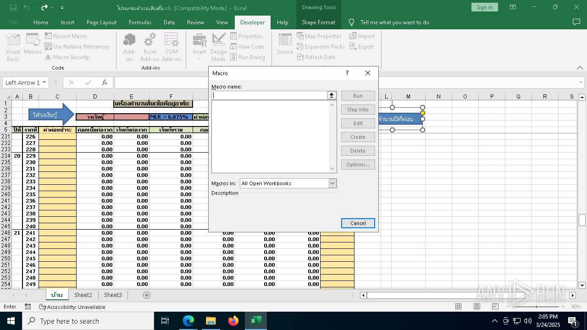Select the Sheet3 tab
The image size is (587, 330).
[x=113, y=295]
